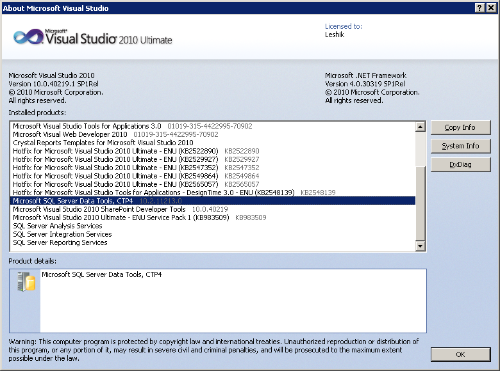Select Hotfix KB2549864 entry
Screen dimensions: 500x371
tap(213, 176)
